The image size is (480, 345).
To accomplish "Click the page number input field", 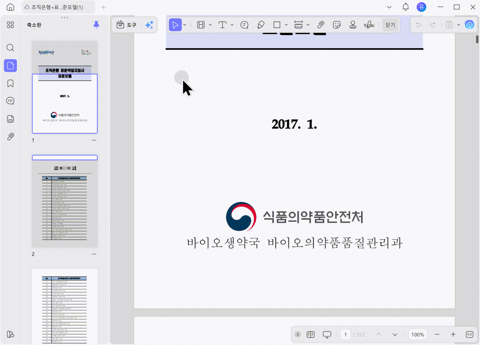I will (x=345, y=335).
